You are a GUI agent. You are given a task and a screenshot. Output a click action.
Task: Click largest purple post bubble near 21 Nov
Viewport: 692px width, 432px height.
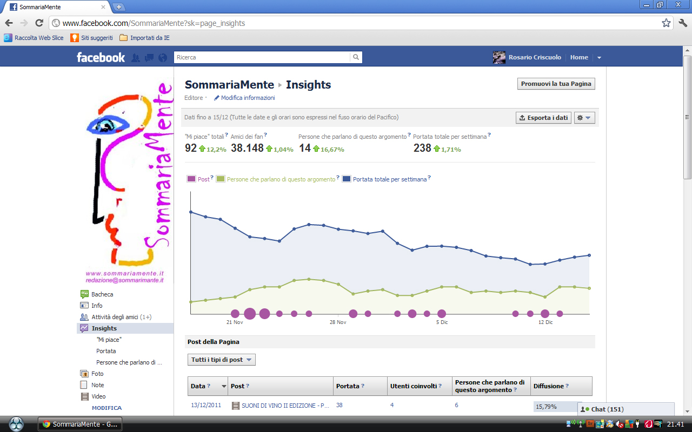pos(250,313)
